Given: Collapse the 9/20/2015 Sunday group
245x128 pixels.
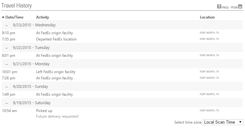Looking at the screenshot, I should pyautogui.click(x=7, y=87).
